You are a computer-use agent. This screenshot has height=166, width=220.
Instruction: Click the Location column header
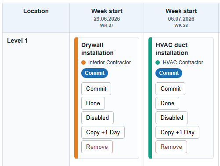click(36, 11)
